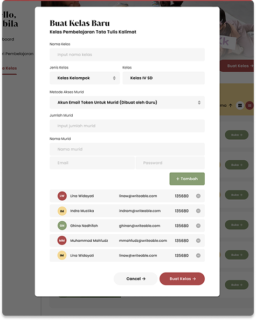The image size is (256, 320).
Task: Click the Tambah button
Action: (187, 179)
